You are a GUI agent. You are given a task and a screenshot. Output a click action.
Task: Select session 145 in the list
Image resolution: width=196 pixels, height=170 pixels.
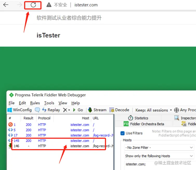click(x=60, y=141)
